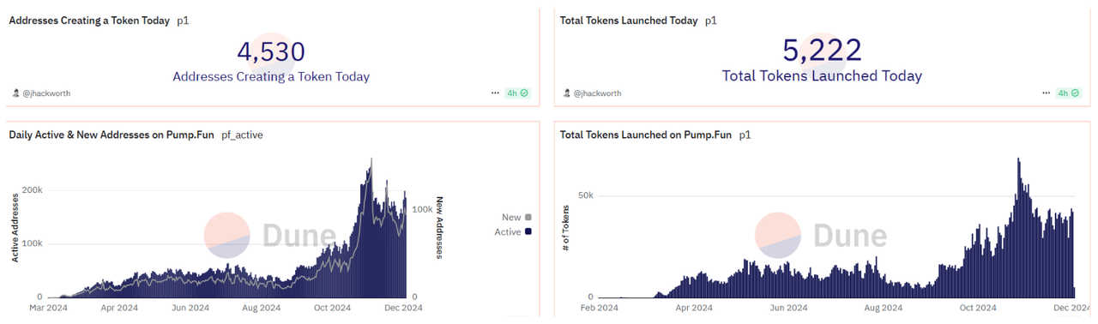The height and width of the screenshot is (324, 1098).
Task: Toggle the New series in the chart legend
Action: tap(516, 217)
